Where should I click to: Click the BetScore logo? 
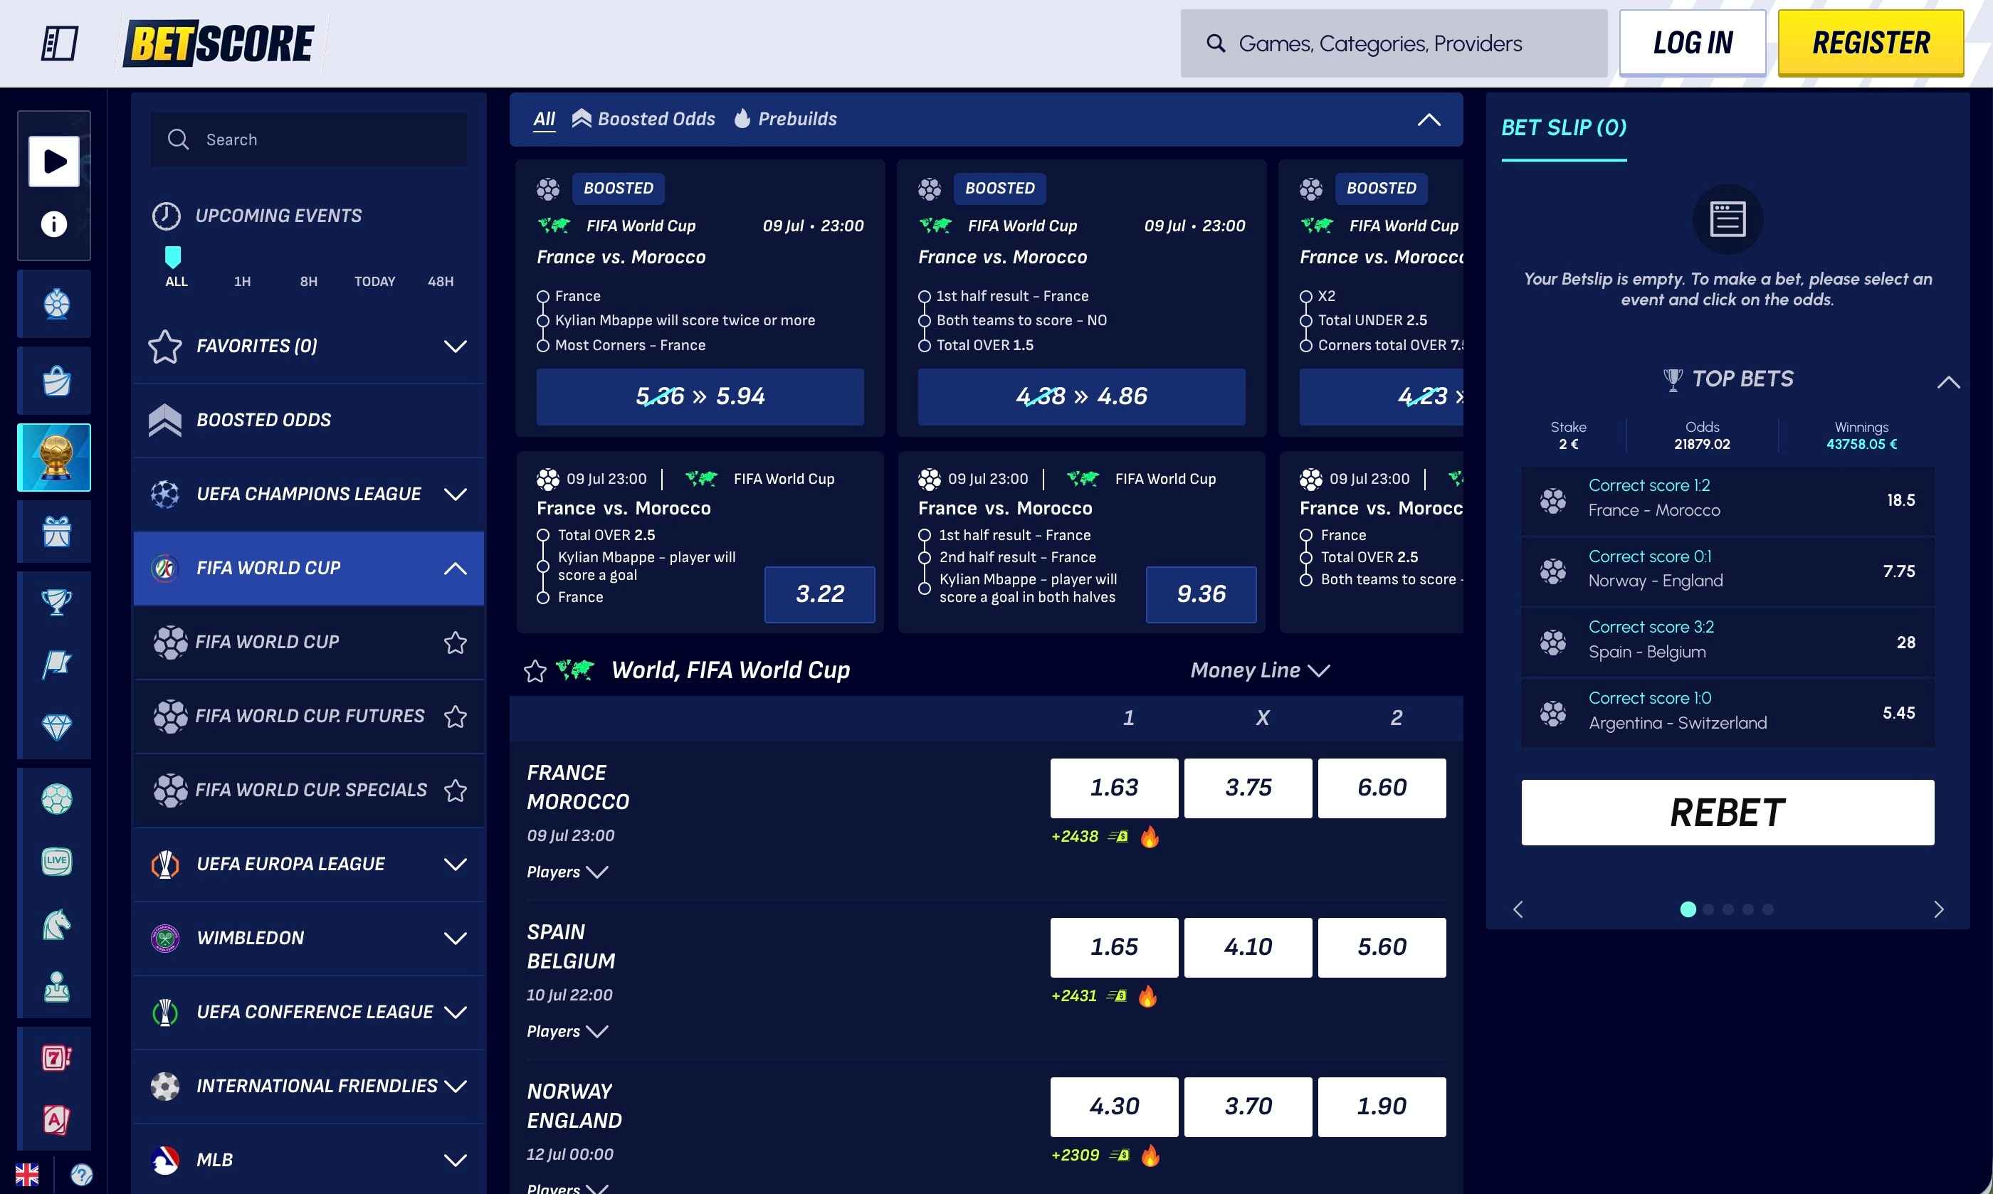(220, 43)
